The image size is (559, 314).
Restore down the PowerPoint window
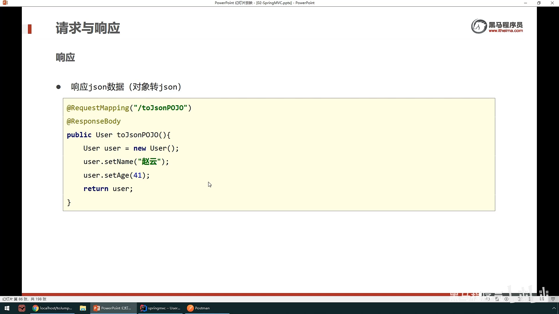coord(539,3)
